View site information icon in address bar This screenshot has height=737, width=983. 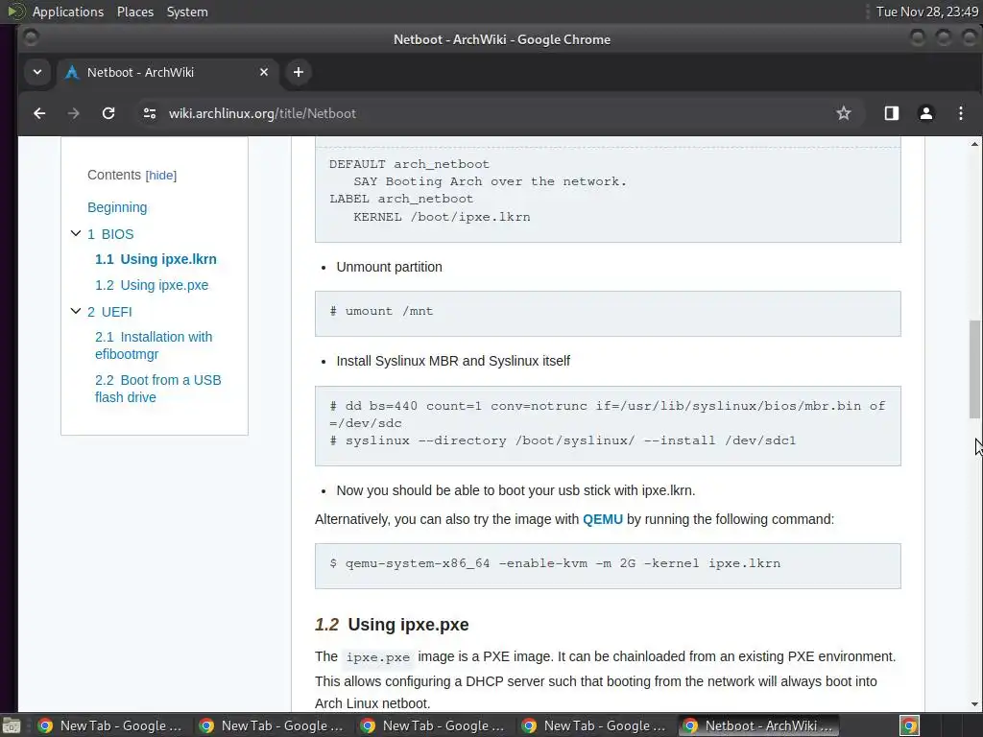click(x=149, y=113)
